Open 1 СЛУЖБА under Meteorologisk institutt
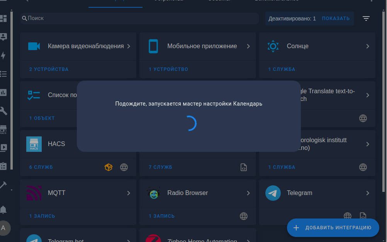 (x=282, y=167)
